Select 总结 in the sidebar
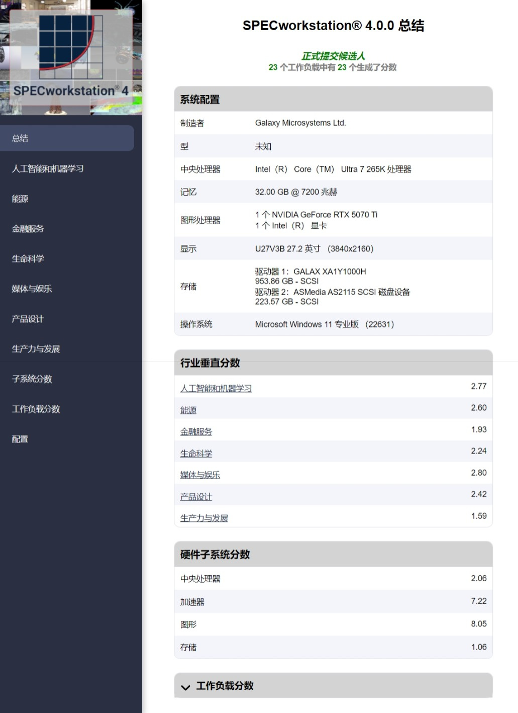This screenshot has height=713, width=518. (67, 138)
